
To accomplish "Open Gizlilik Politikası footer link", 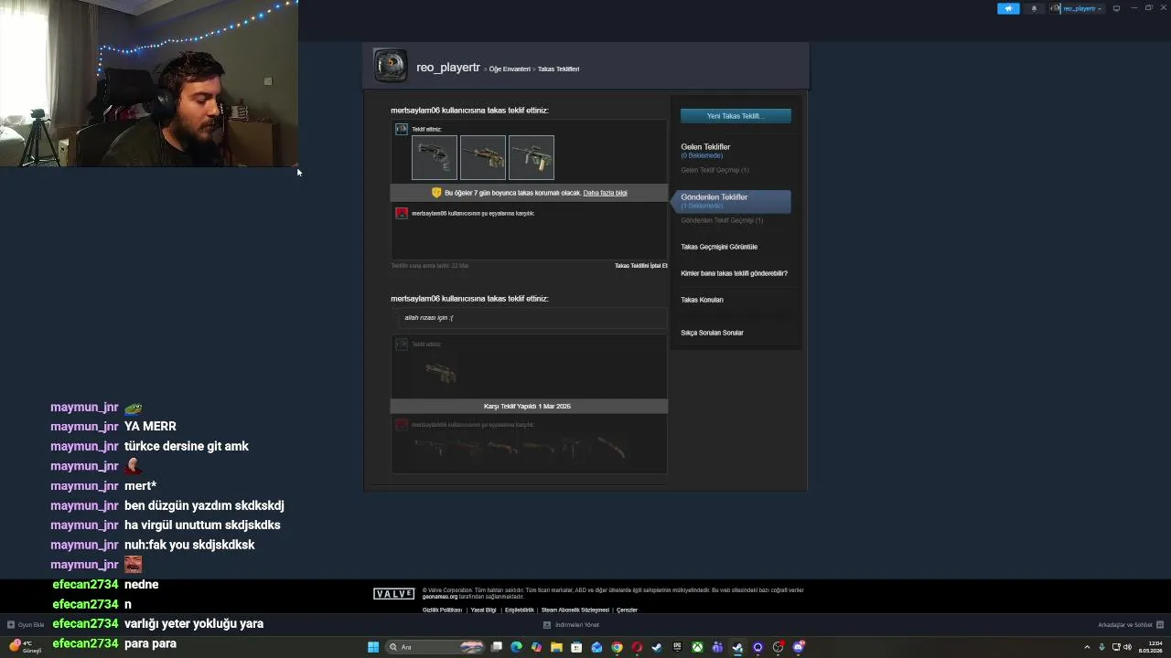I will point(442,610).
